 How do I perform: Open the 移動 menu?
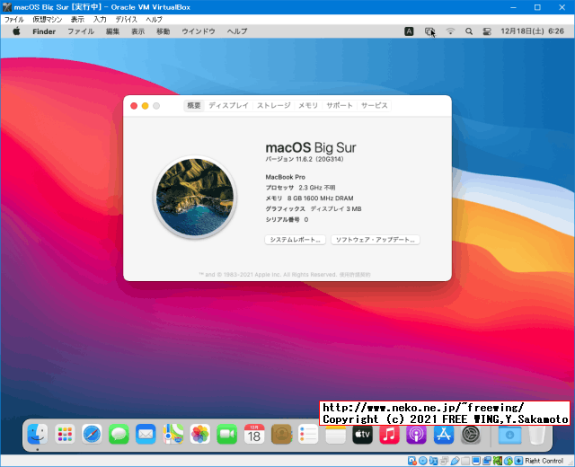(x=164, y=31)
